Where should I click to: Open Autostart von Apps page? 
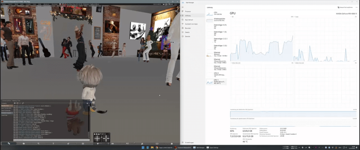coord(193,24)
